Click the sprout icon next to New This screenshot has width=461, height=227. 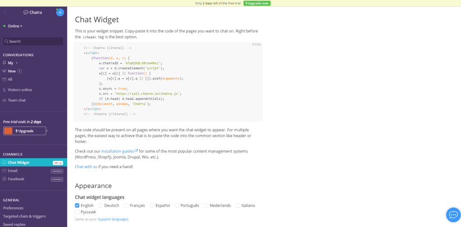click(x=4, y=71)
